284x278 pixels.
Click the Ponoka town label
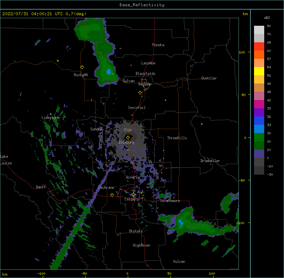[x=158, y=45]
